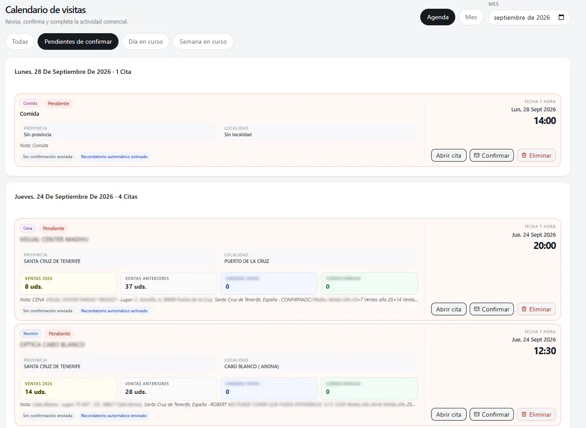This screenshot has height=428, width=586.
Task: Click localidad 'CABO BLANCO ( ARONA)'
Action: pyautogui.click(x=251, y=366)
